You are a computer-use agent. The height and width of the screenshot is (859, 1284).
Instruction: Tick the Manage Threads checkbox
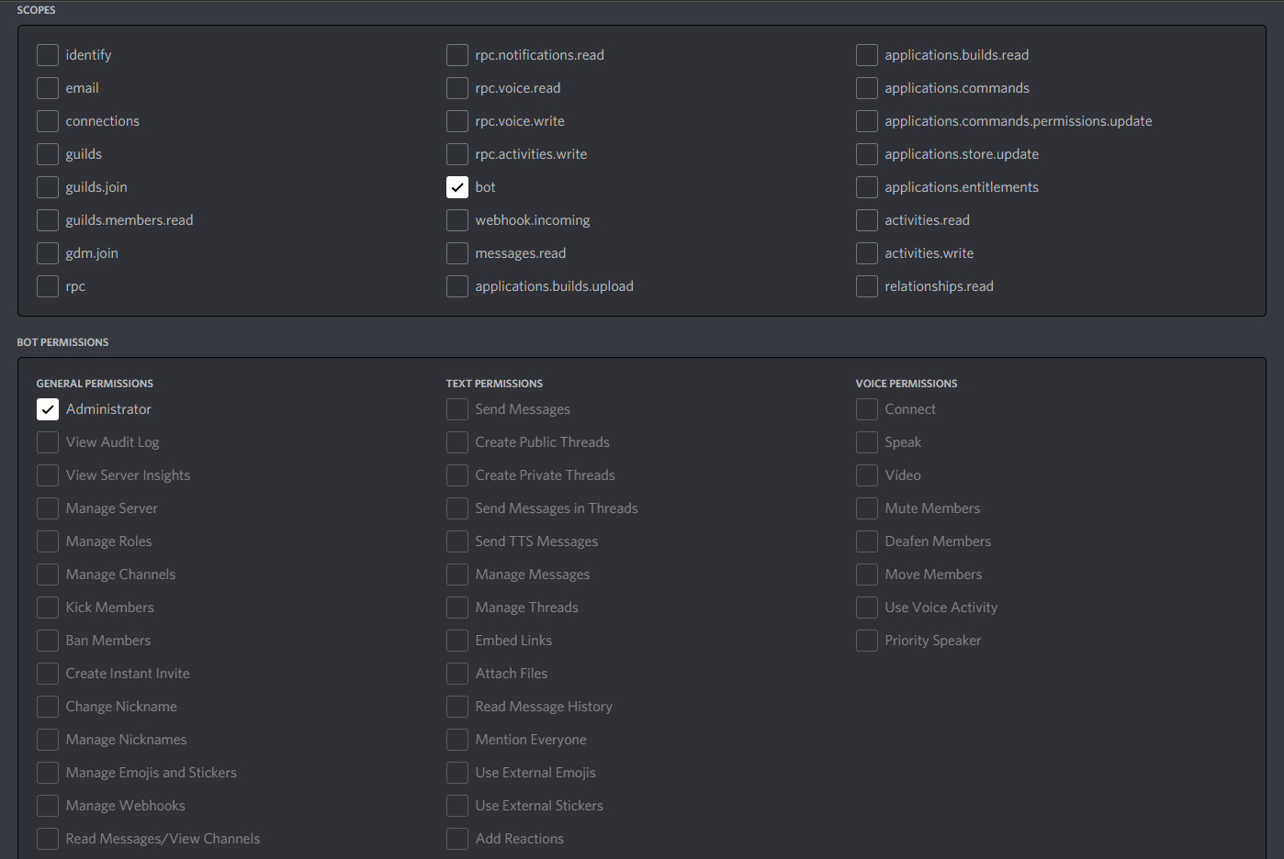[457, 608]
